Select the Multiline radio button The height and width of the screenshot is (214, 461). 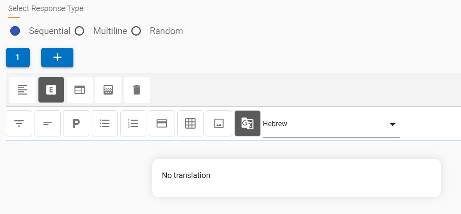80,31
